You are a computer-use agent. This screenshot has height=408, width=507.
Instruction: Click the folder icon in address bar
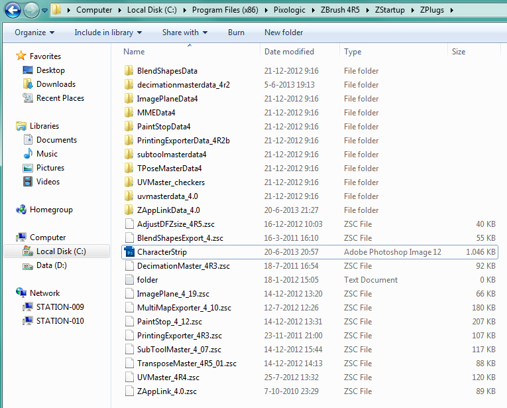pyautogui.click(x=56, y=10)
